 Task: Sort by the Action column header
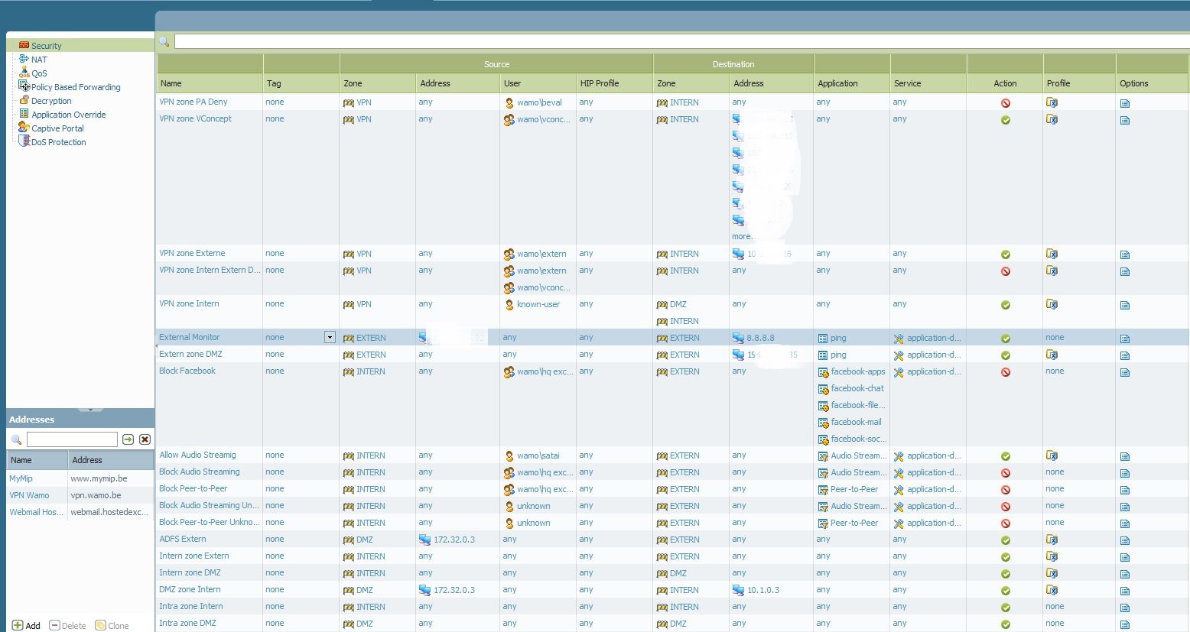[1005, 83]
